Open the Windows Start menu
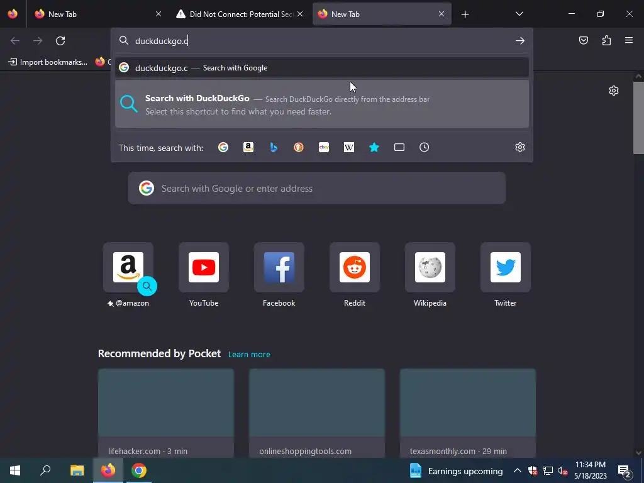 (15, 470)
